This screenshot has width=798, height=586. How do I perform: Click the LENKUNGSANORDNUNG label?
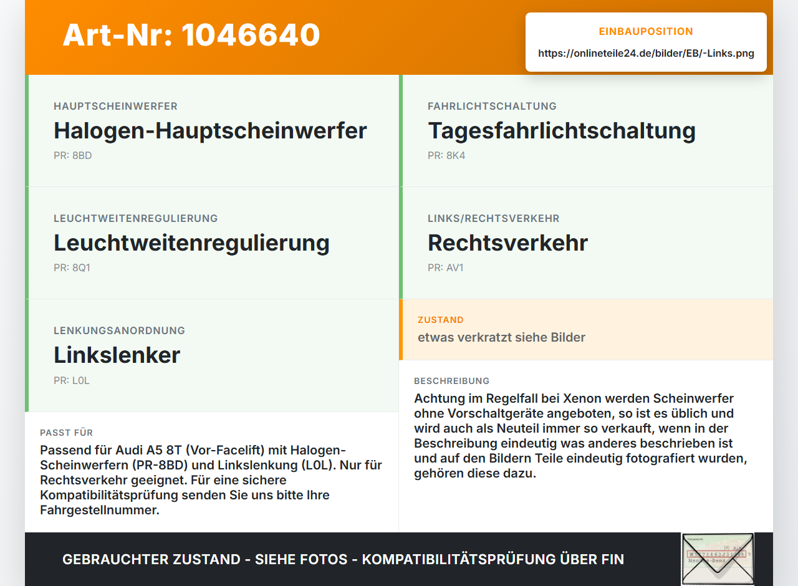pyautogui.click(x=119, y=330)
